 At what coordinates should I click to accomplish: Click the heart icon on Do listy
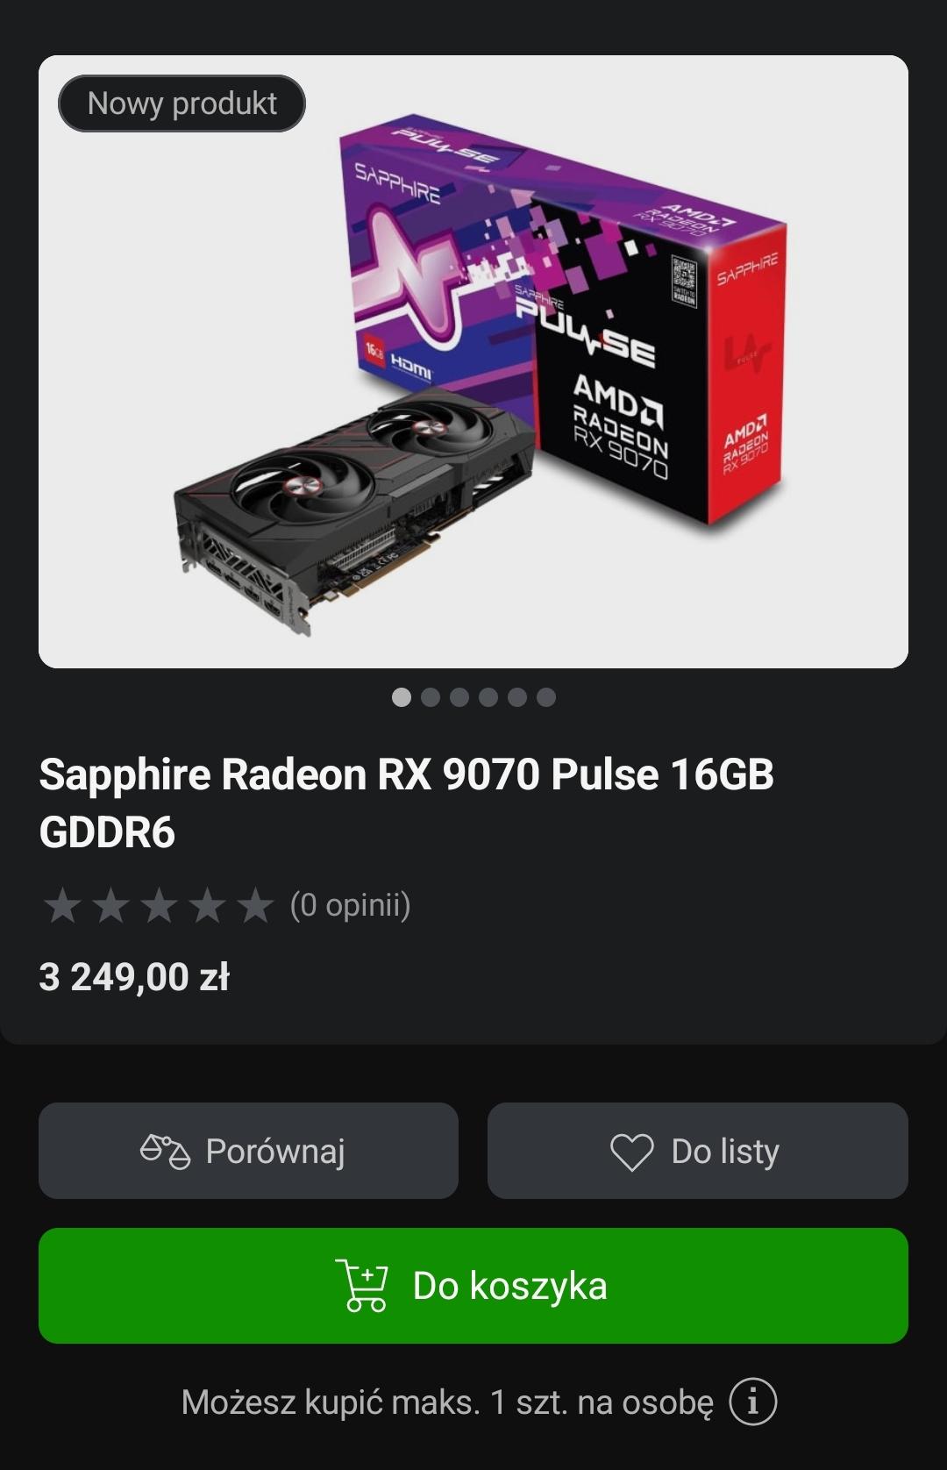[632, 1152]
